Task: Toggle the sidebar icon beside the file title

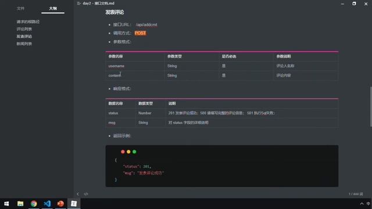Action: tap(79, 3)
